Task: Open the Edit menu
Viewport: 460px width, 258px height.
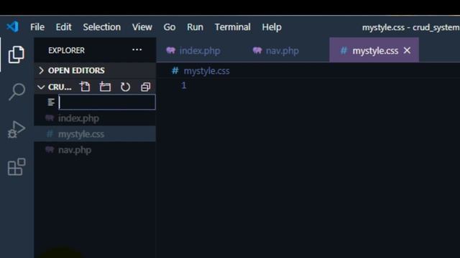Action: (x=63, y=27)
